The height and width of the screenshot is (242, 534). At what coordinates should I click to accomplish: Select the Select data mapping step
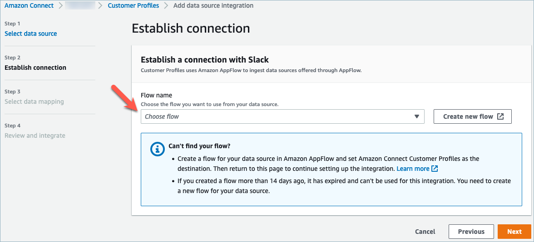pos(34,102)
